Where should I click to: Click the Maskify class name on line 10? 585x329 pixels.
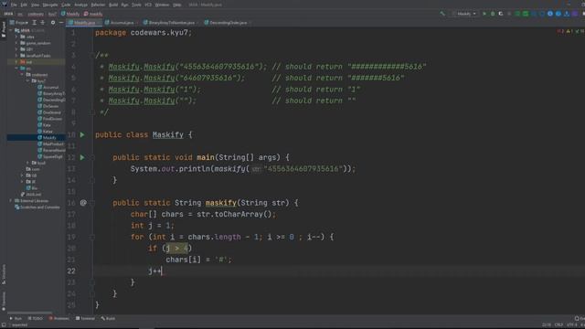point(168,134)
